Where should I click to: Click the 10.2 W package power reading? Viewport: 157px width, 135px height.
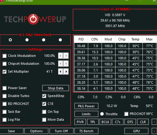112,106
